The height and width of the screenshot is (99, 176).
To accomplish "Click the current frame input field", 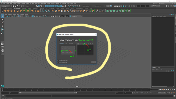I will [154, 90].
